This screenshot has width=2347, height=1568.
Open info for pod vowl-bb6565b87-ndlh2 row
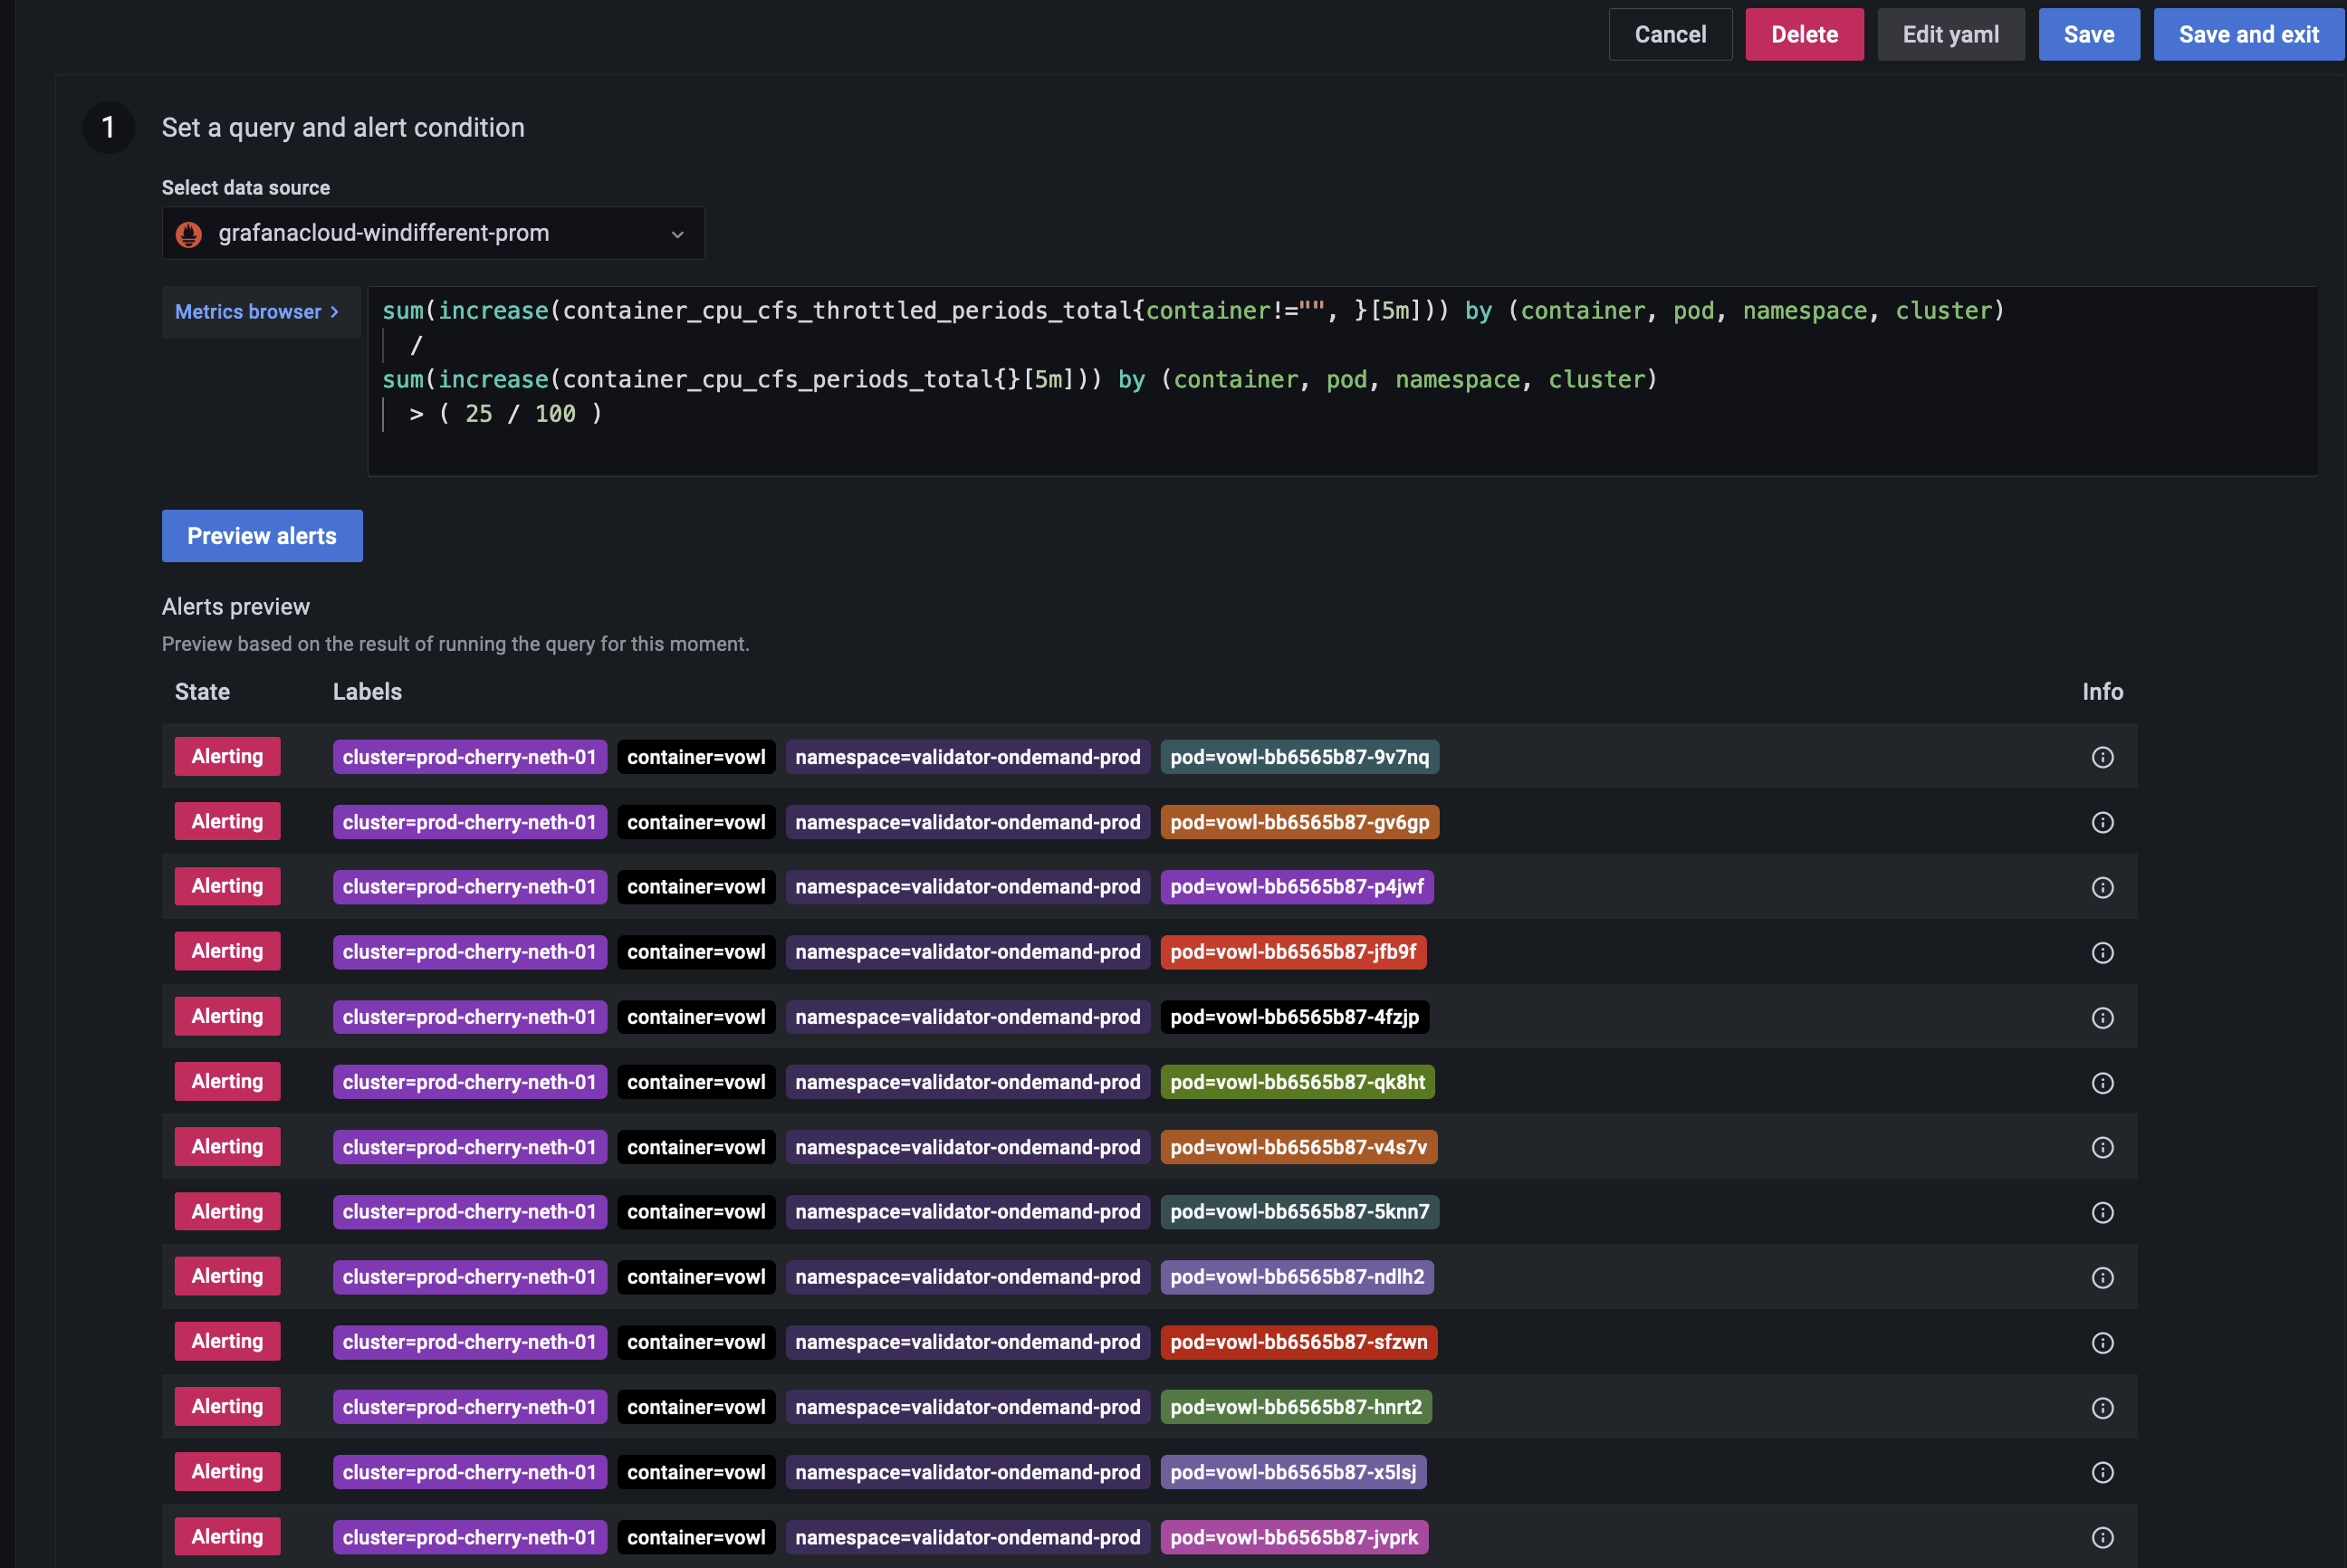coord(2102,1277)
